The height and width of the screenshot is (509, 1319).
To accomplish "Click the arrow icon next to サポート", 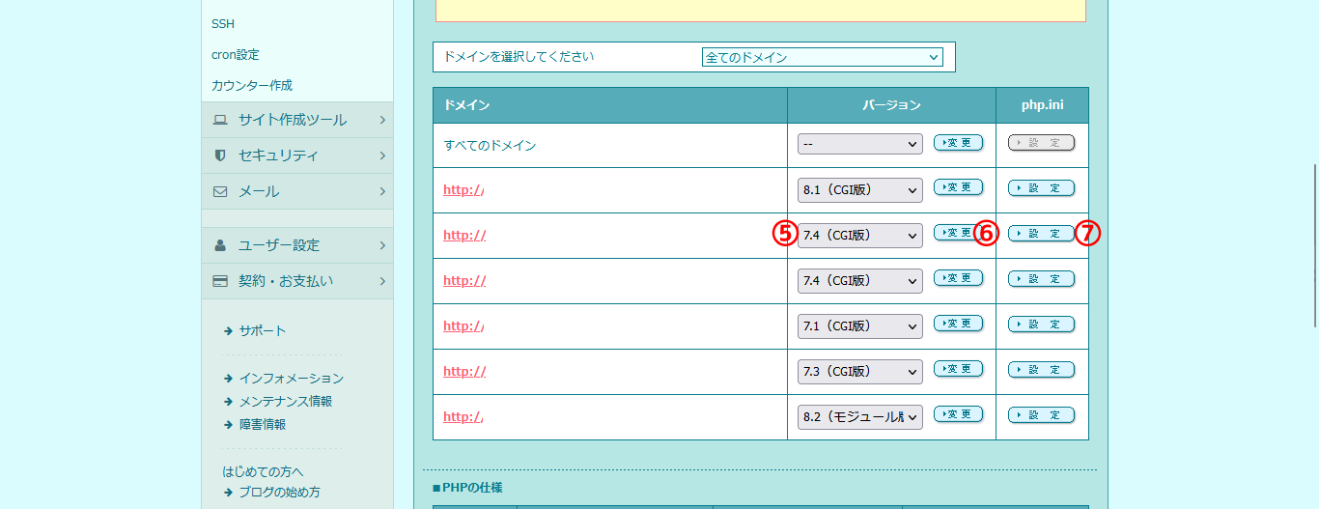I will 228,331.
